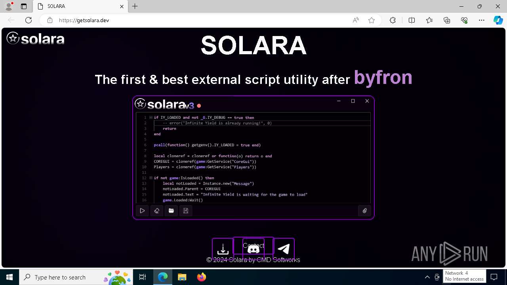
Task: Click the open folder icon in Solara preview
Action: tap(171, 211)
